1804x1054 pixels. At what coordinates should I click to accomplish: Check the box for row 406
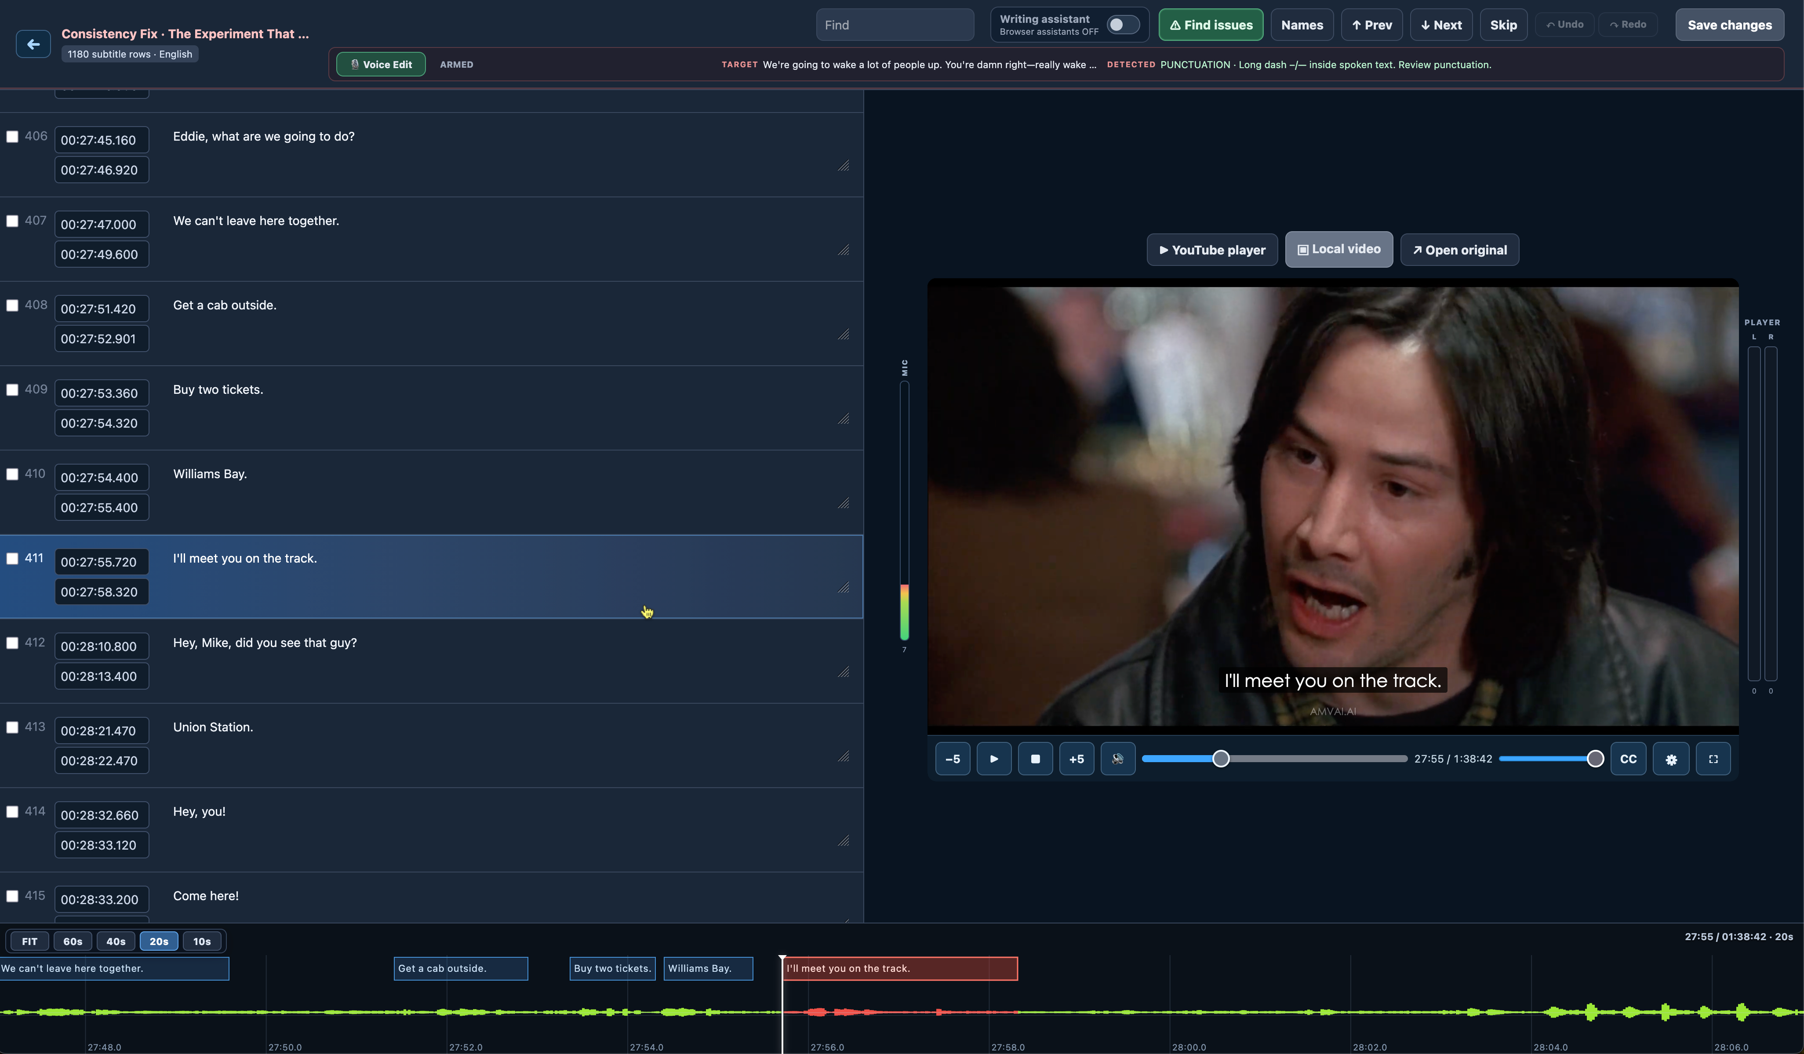(x=12, y=136)
